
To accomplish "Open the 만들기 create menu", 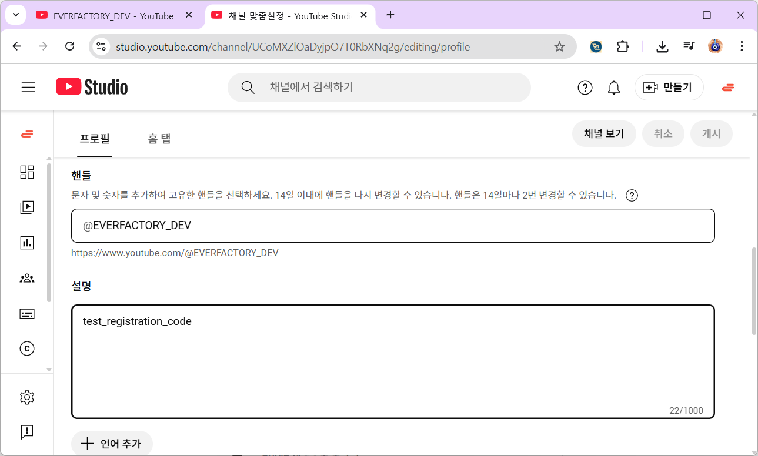I will (x=669, y=88).
